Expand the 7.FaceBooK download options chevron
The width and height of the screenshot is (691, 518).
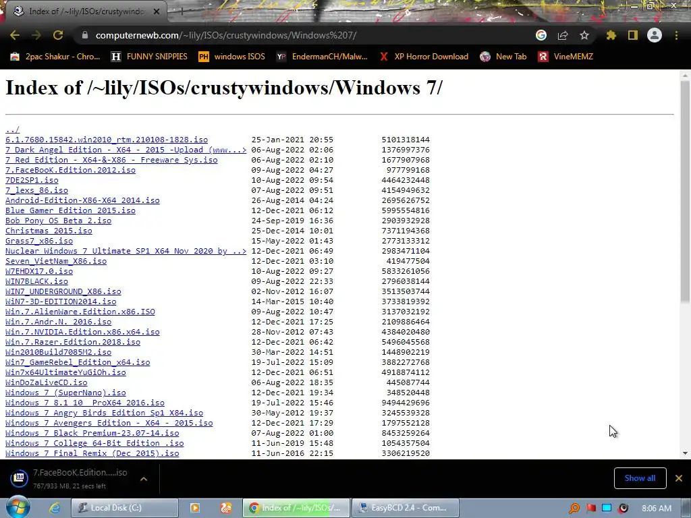pyautogui.click(x=144, y=479)
